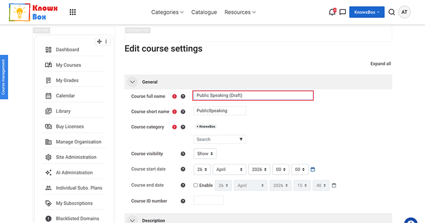Open Buy Licenses link in sidebar
Image resolution: width=425 pixels, height=223 pixels.
(x=70, y=126)
